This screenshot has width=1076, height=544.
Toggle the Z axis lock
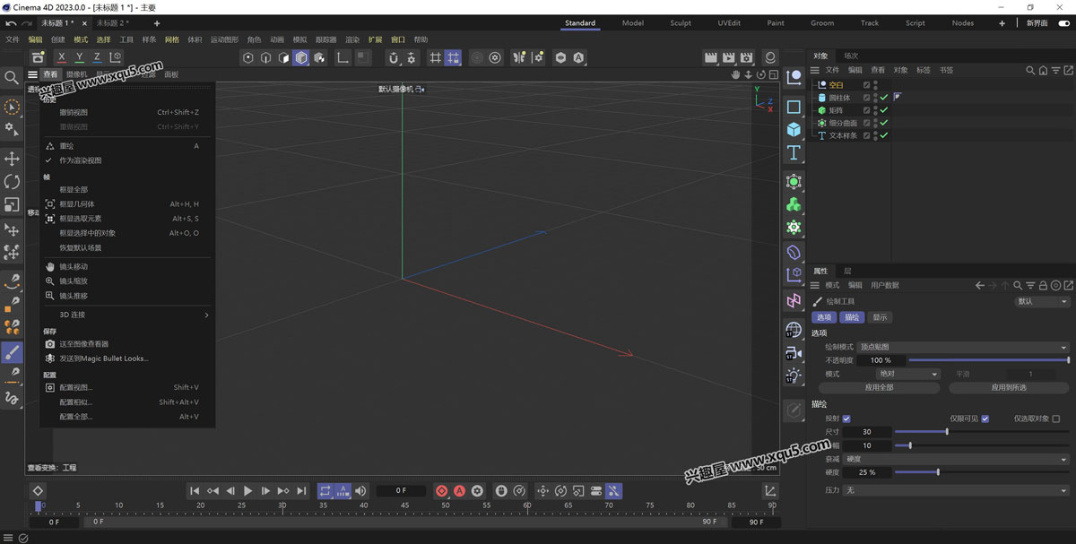click(97, 57)
